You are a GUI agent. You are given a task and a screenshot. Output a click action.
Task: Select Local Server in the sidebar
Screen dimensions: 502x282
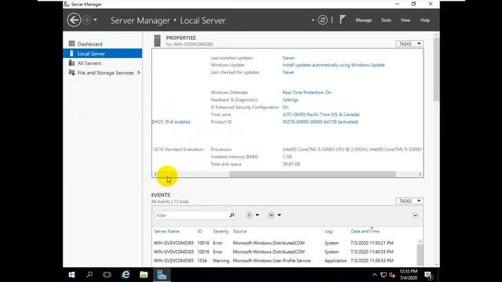[x=103, y=53]
